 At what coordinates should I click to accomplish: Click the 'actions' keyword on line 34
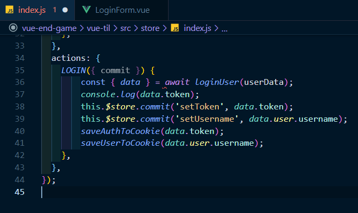[68, 58]
